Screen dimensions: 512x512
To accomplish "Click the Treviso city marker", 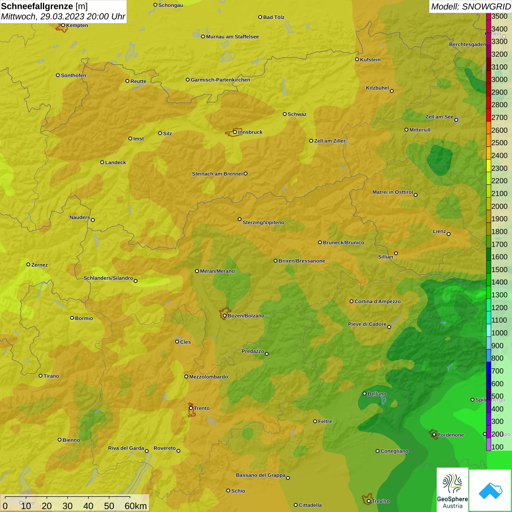I will [x=369, y=501].
